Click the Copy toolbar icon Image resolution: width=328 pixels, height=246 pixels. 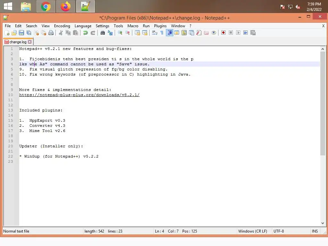68,33
